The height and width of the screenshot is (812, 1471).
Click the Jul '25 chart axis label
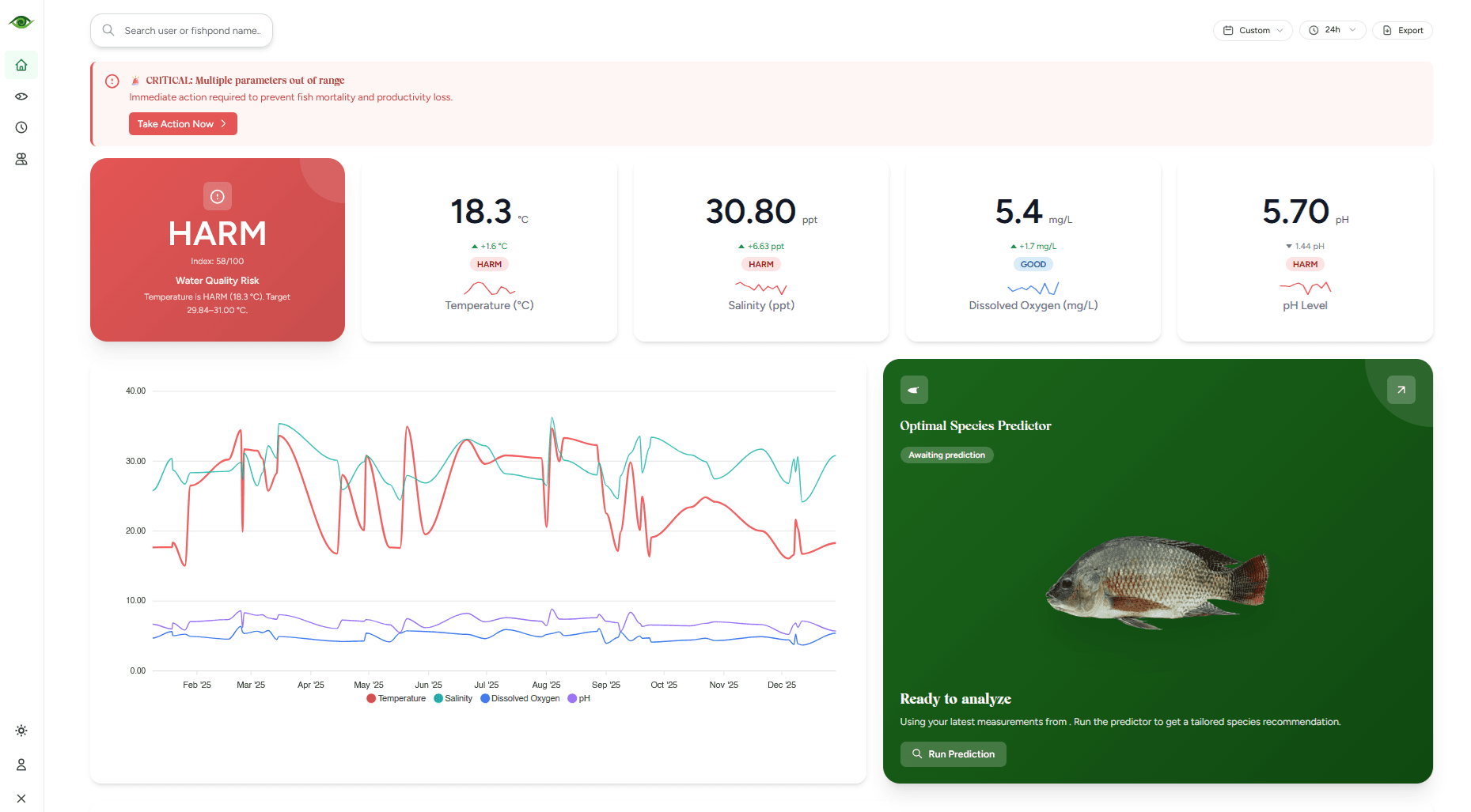pyautogui.click(x=487, y=685)
